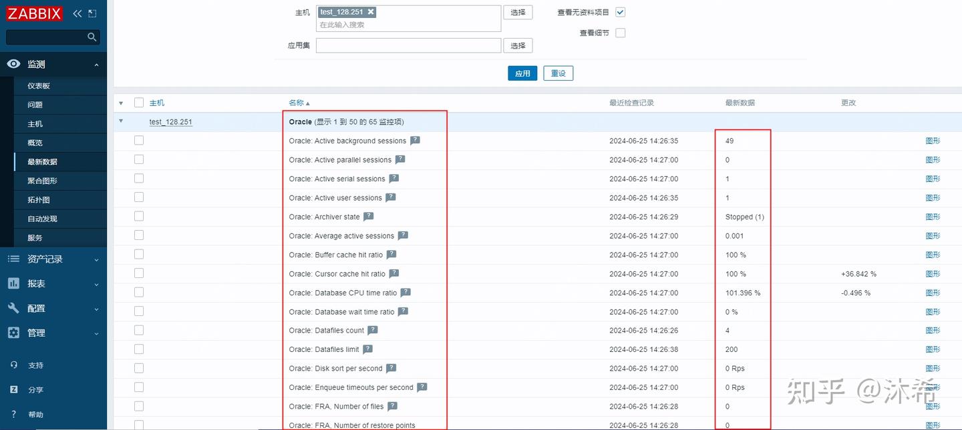Check the row checkbox for Oracle: Active parallel sessions

(x=138, y=159)
